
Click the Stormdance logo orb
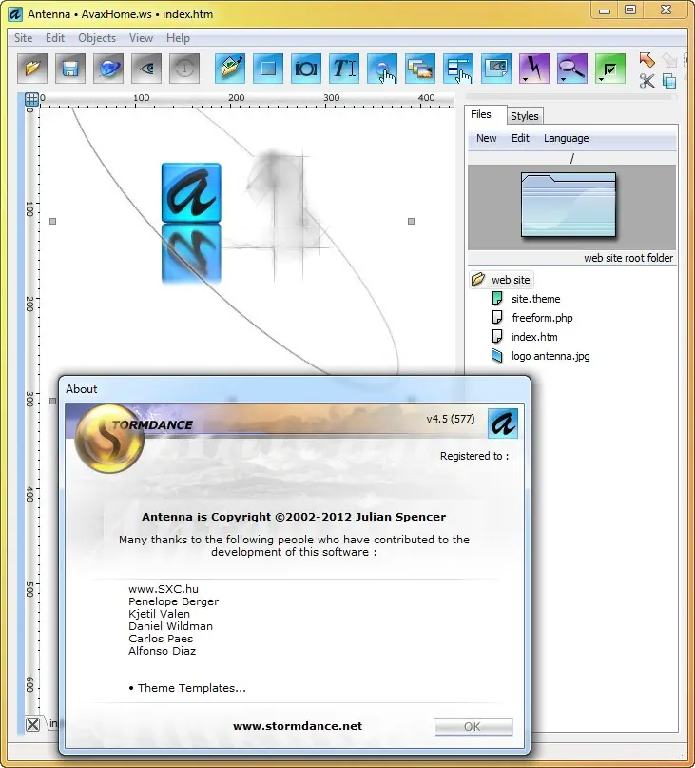point(109,439)
